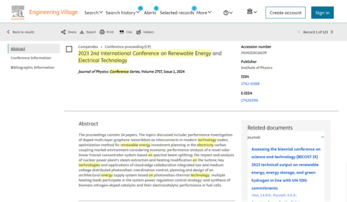The image size is (347, 202).
Task: Go to the next record arrow
Action: [x=332, y=32]
